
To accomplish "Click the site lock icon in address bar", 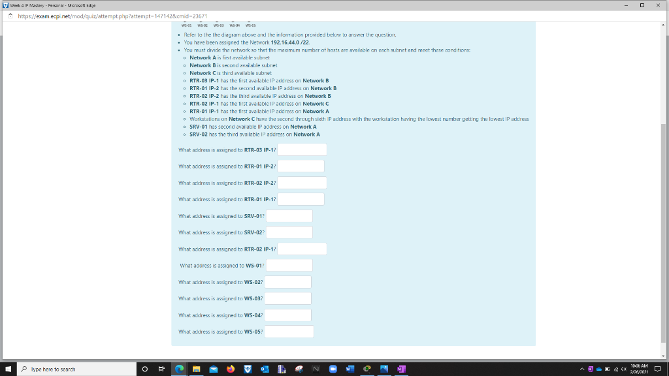I will [x=10, y=16].
